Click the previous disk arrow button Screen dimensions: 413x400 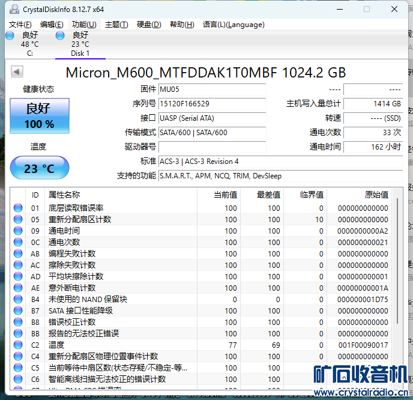pos(17,72)
